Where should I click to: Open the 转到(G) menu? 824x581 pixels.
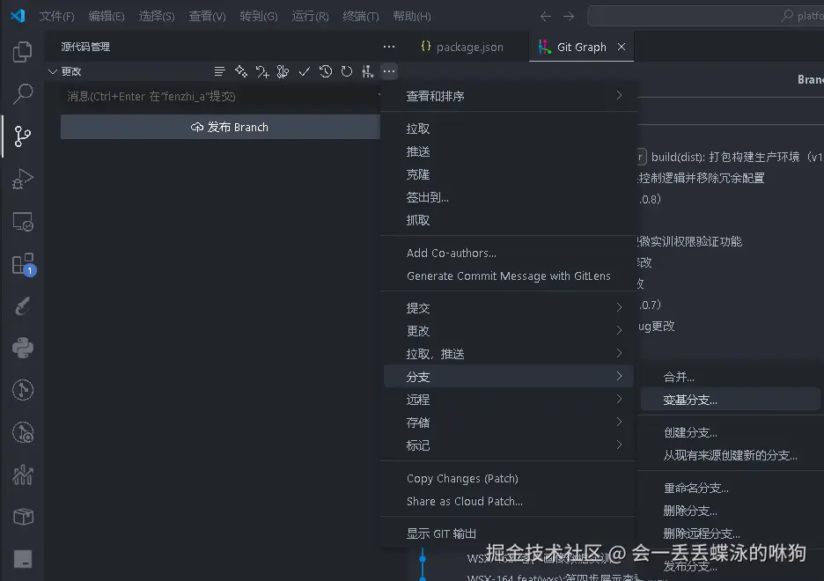(259, 16)
